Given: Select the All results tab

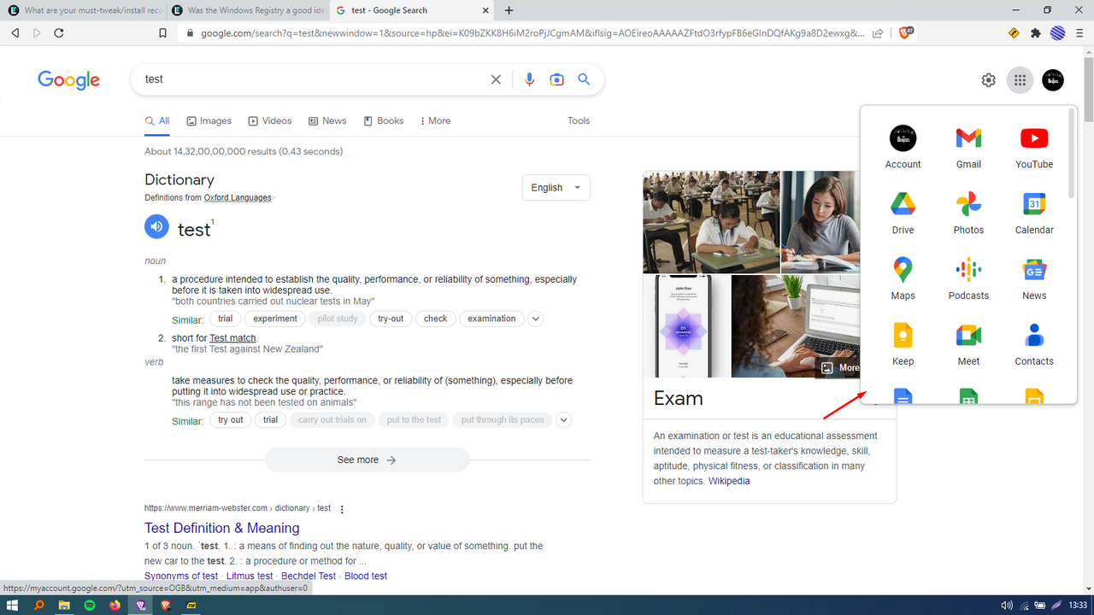Looking at the screenshot, I should (x=157, y=120).
